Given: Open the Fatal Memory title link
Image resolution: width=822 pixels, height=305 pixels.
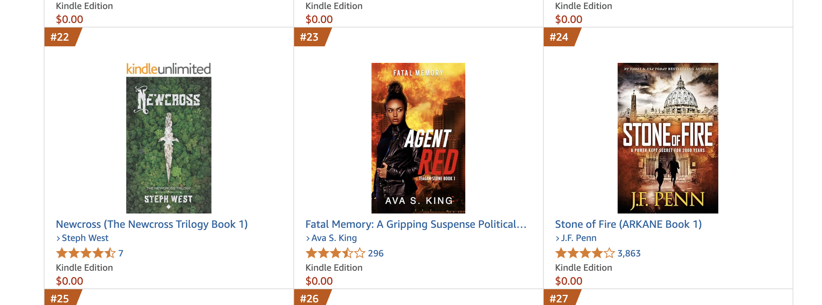Looking at the screenshot, I should pyautogui.click(x=416, y=224).
